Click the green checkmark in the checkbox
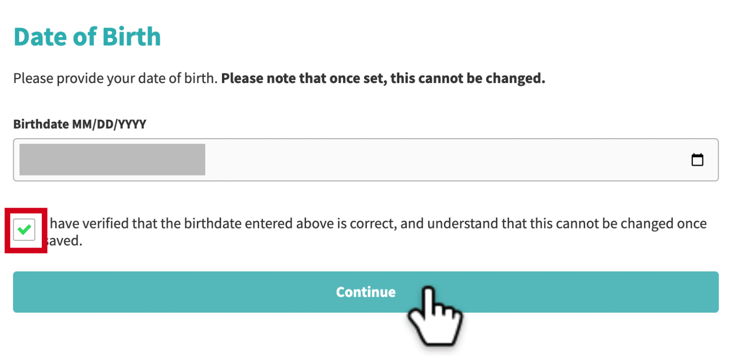Screen dimensions: 730x360 [x=24, y=230]
